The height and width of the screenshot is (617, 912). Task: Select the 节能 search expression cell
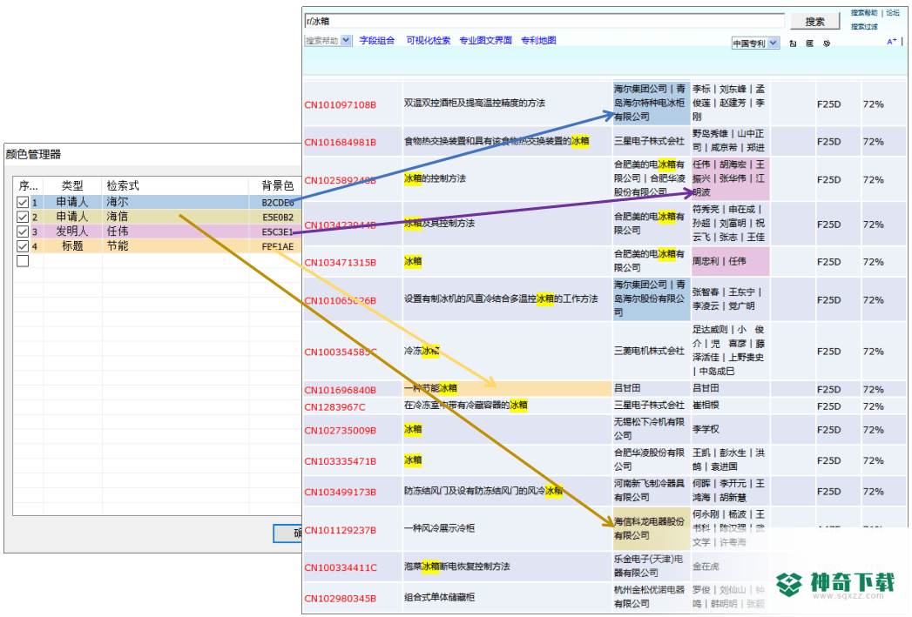tap(176, 246)
